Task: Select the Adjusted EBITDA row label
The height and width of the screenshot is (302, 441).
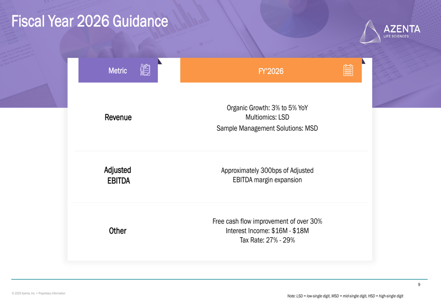Action: [118, 175]
